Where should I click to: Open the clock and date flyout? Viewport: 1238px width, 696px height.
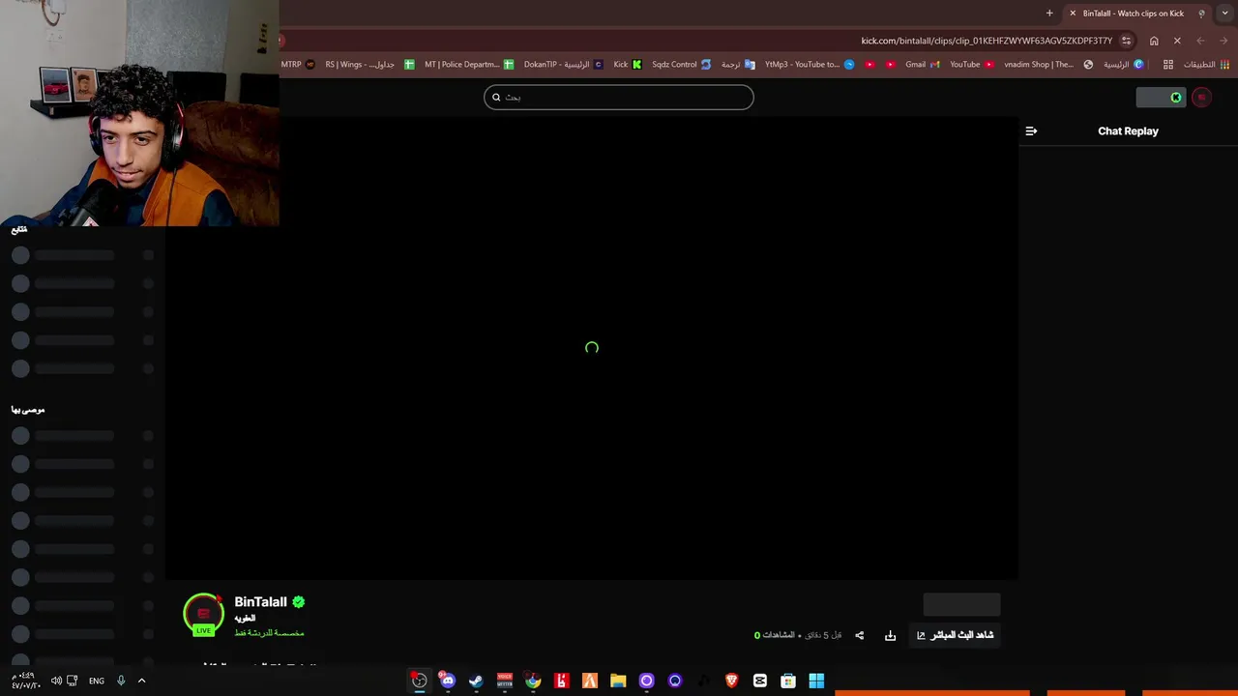point(25,681)
